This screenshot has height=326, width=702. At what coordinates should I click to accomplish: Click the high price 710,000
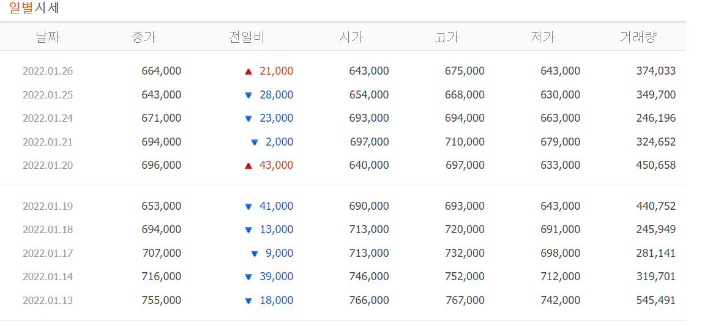click(x=465, y=142)
